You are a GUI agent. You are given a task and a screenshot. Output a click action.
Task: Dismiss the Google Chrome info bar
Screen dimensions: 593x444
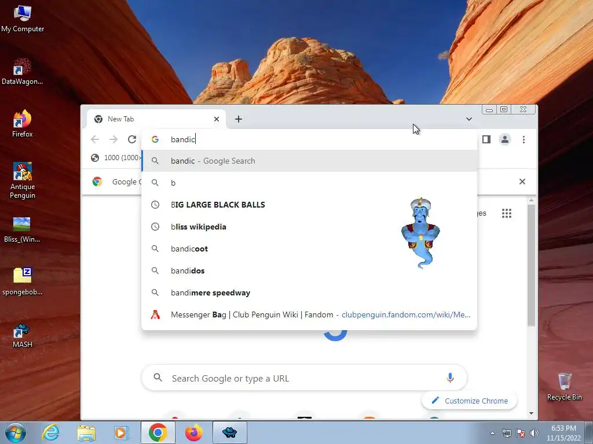[x=522, y=182]
